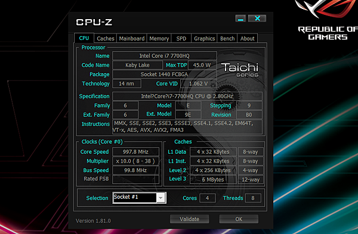This screenshot has width=358, height=234.
Task: Click the 14 nm technology value
Action: point(126,83)
